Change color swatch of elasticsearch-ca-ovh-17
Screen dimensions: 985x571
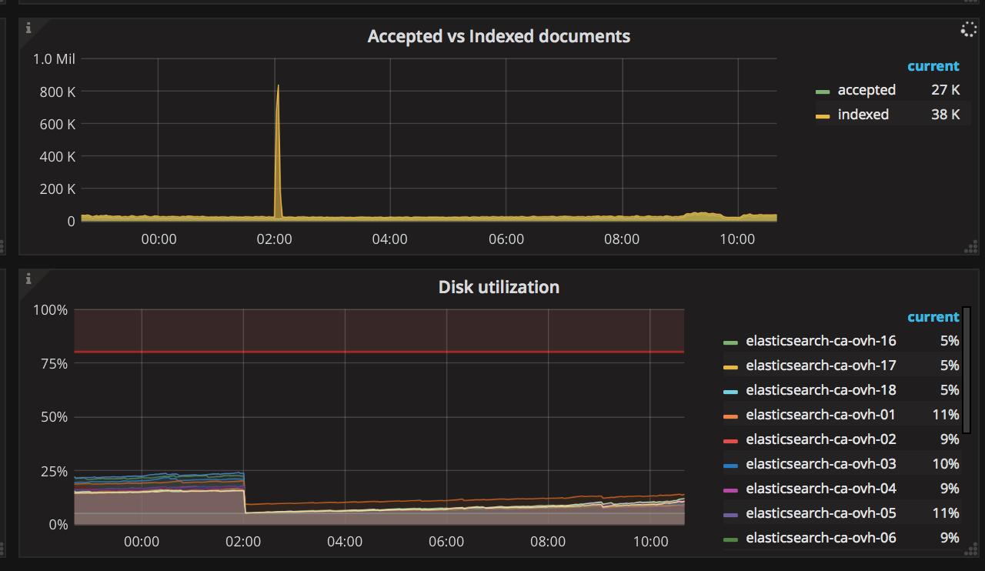click(x=730, y=367)
